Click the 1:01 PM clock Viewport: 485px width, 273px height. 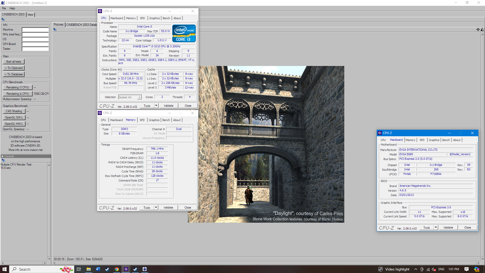(454, 269)
